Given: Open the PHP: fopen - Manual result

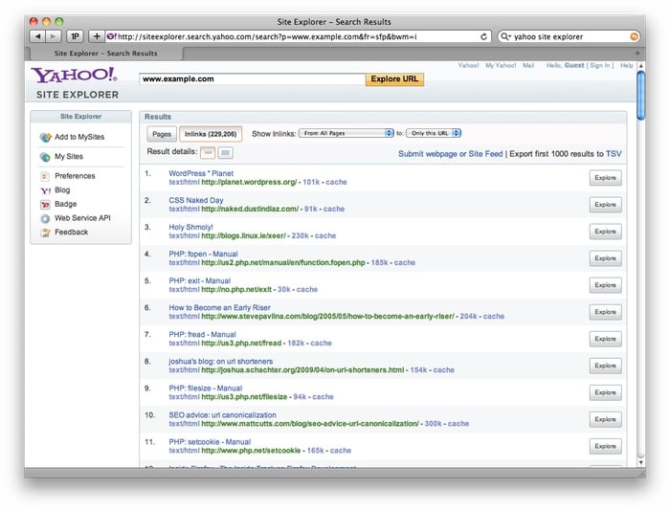Looking at the screenshot, I should tap(203, 255).
